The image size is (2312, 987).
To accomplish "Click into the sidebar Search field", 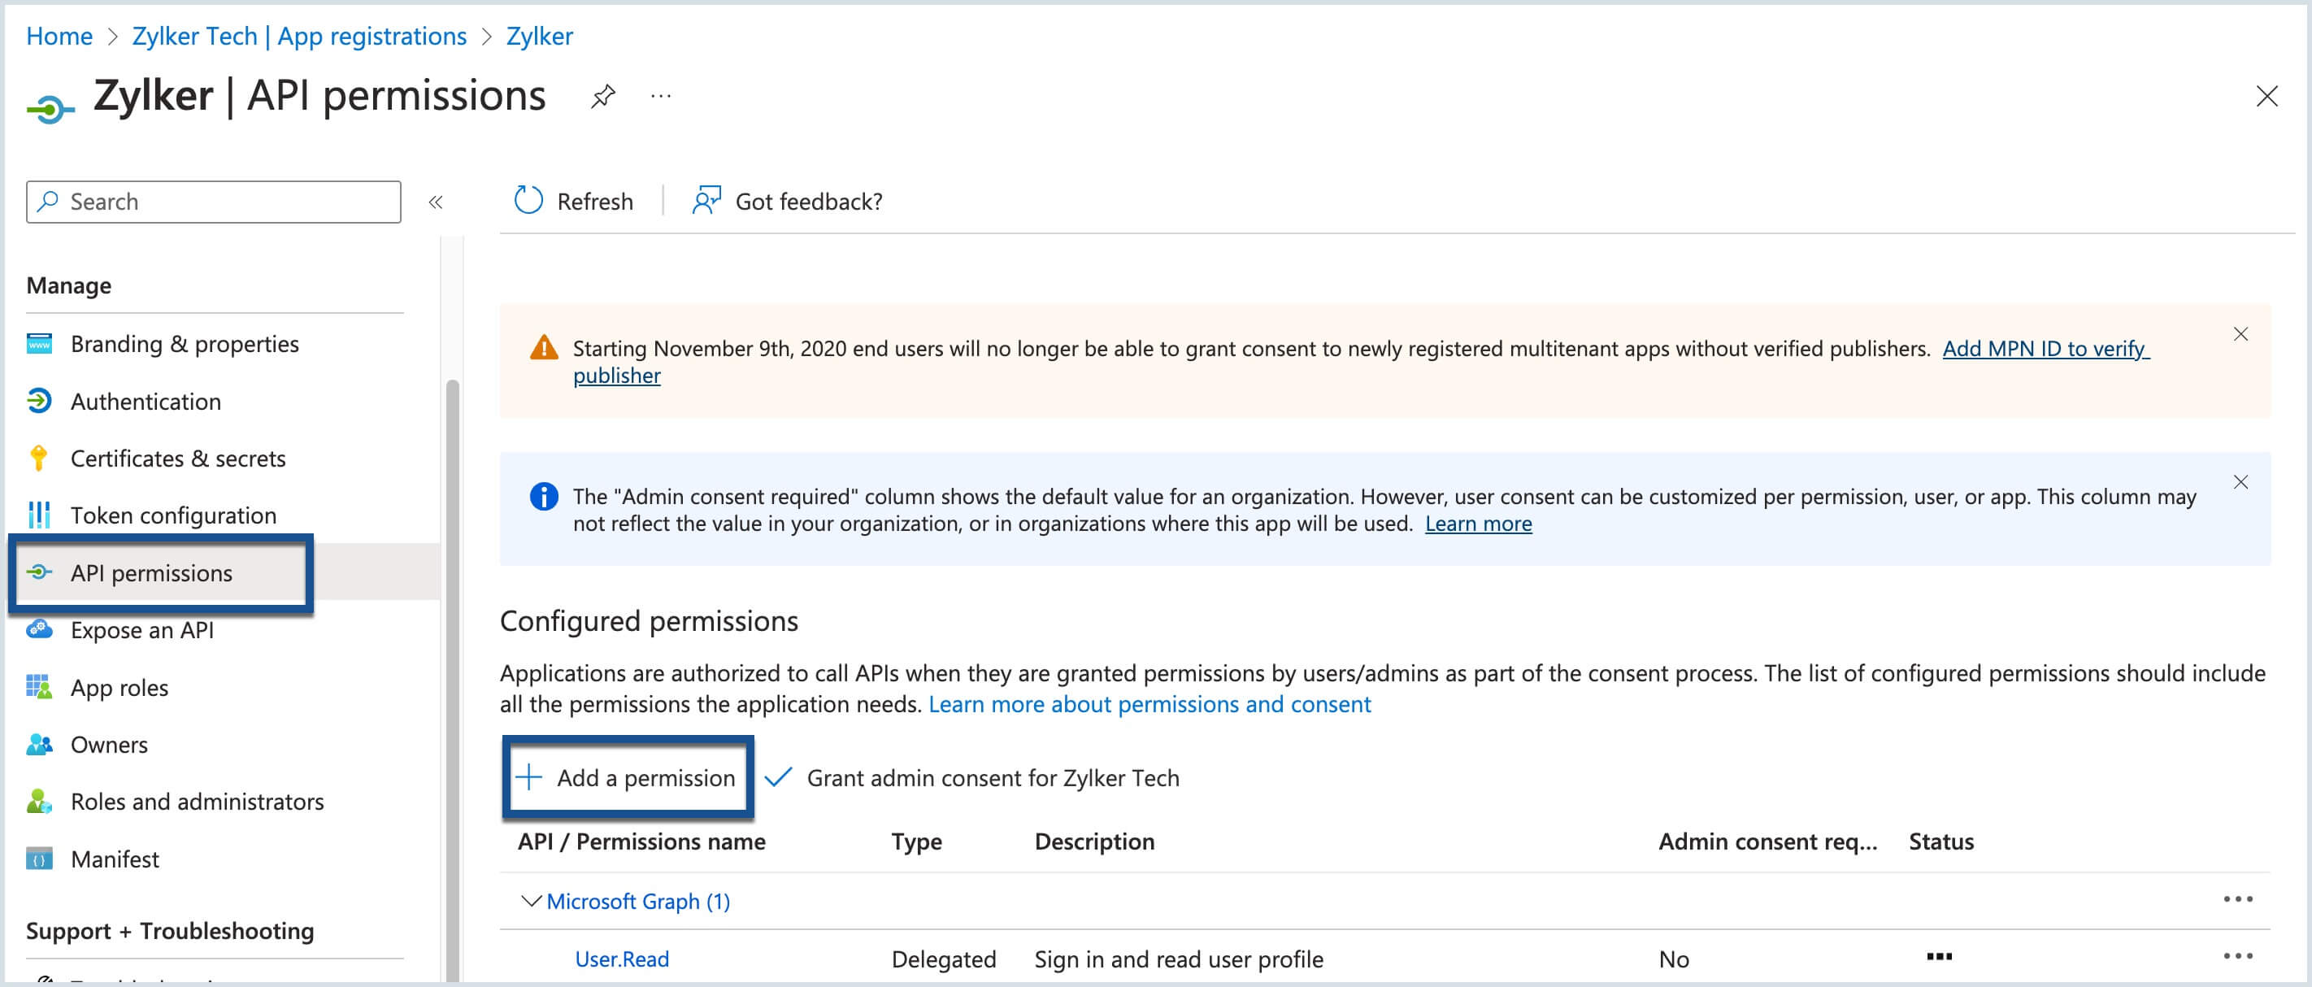I will (214, 202).
